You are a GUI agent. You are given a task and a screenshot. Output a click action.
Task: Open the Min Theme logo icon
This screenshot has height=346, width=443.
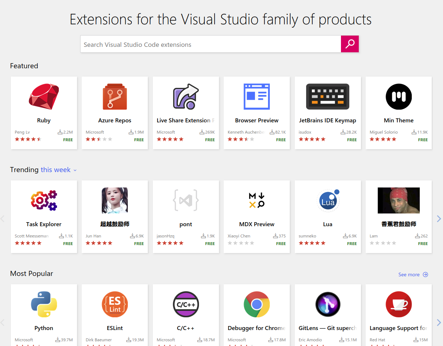[x=399, y=97]
